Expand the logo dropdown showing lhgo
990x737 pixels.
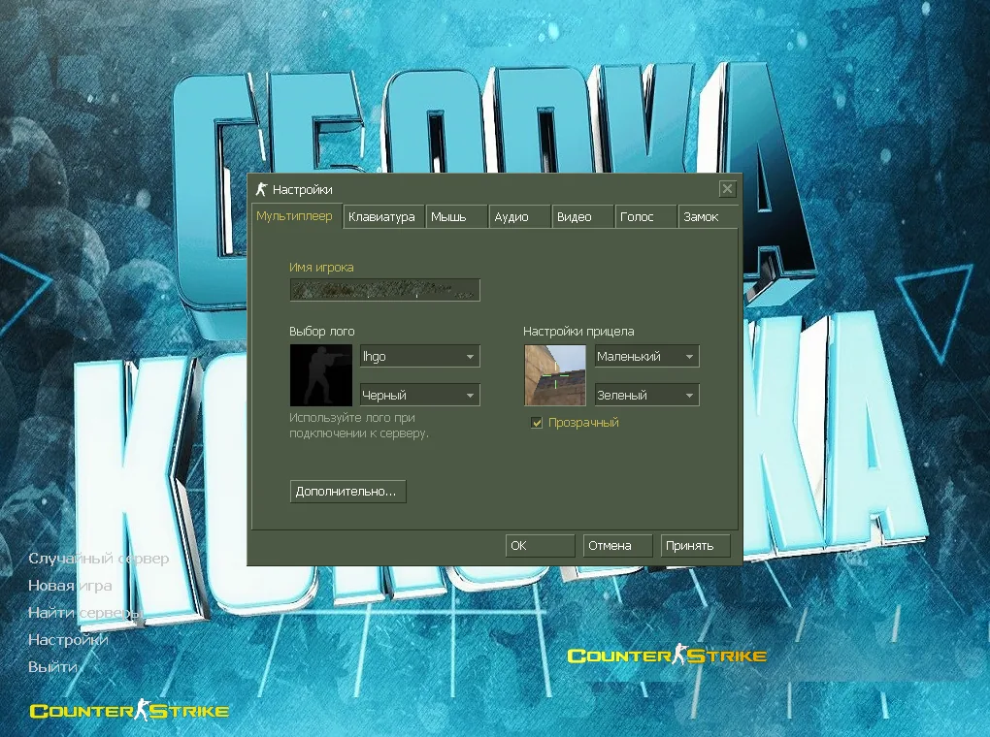point(420,357)
